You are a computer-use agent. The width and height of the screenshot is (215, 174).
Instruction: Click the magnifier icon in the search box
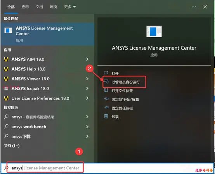pos(6,168)
